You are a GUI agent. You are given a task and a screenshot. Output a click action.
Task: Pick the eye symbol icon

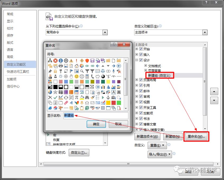point(113,76)
